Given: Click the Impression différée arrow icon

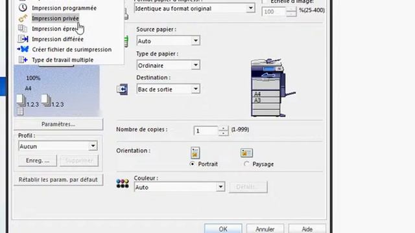Looking at the screenshot, I should coord(23,39).
